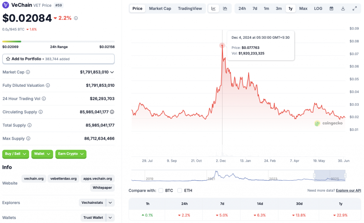Click the Explore our API link
Image resolution: width=364 pixels, height=223 pixels.
tap(348, 191)
